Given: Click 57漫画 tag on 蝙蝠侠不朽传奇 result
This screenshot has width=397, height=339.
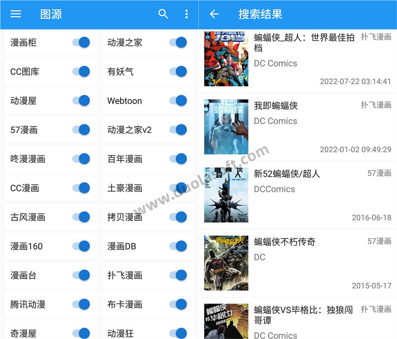Looking at the screenshot, I should (x=379, y=241).
